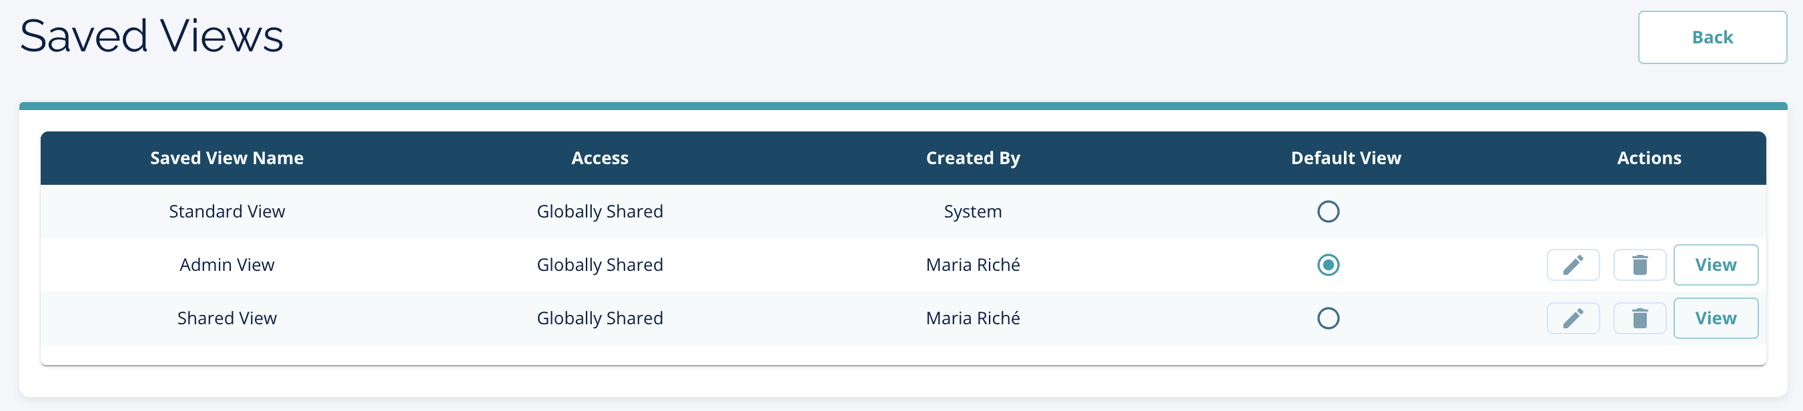Image resolution: width=1803 pixels, height=411 pixels.
Task: Click the pencil icon for Shared View
Action: point(1573,318)
